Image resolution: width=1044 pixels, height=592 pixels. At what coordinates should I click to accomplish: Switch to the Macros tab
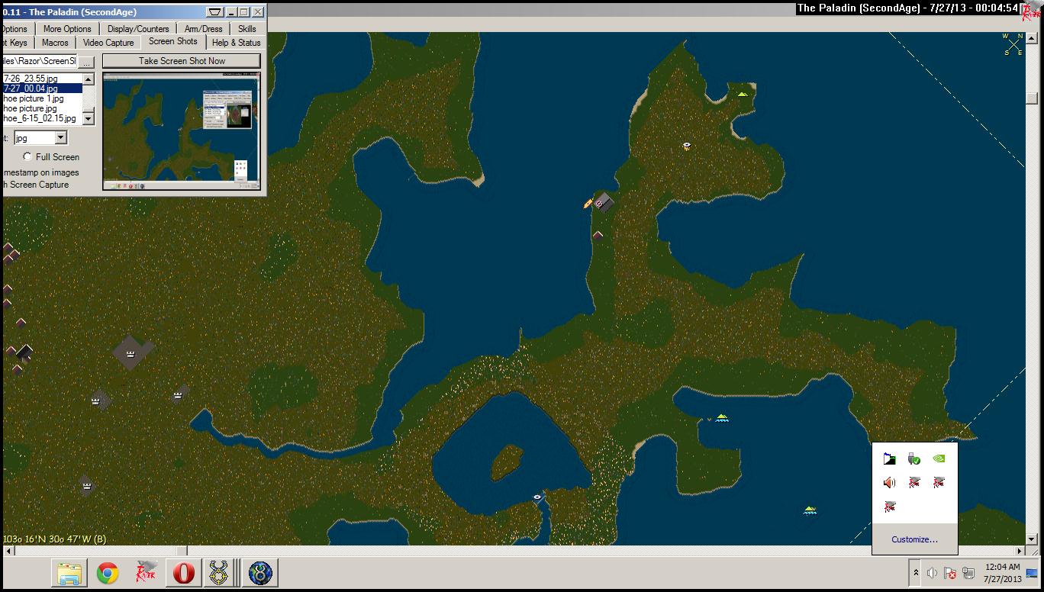(55, 43)
